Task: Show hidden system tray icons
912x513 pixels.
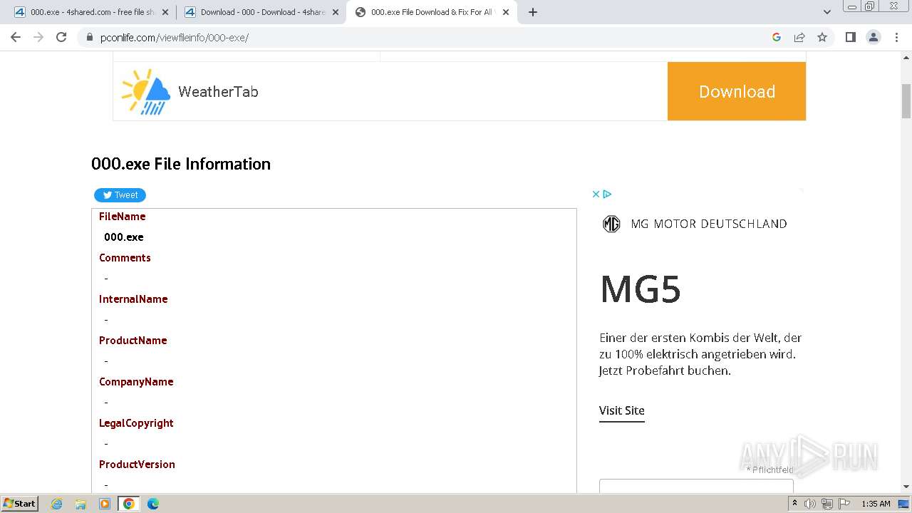Action: 794,504
